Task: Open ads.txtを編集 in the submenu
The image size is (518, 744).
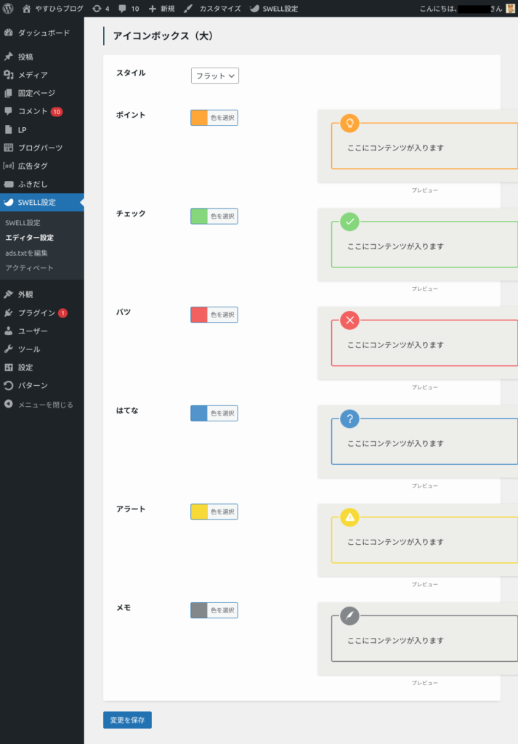Action: point(27,253)
